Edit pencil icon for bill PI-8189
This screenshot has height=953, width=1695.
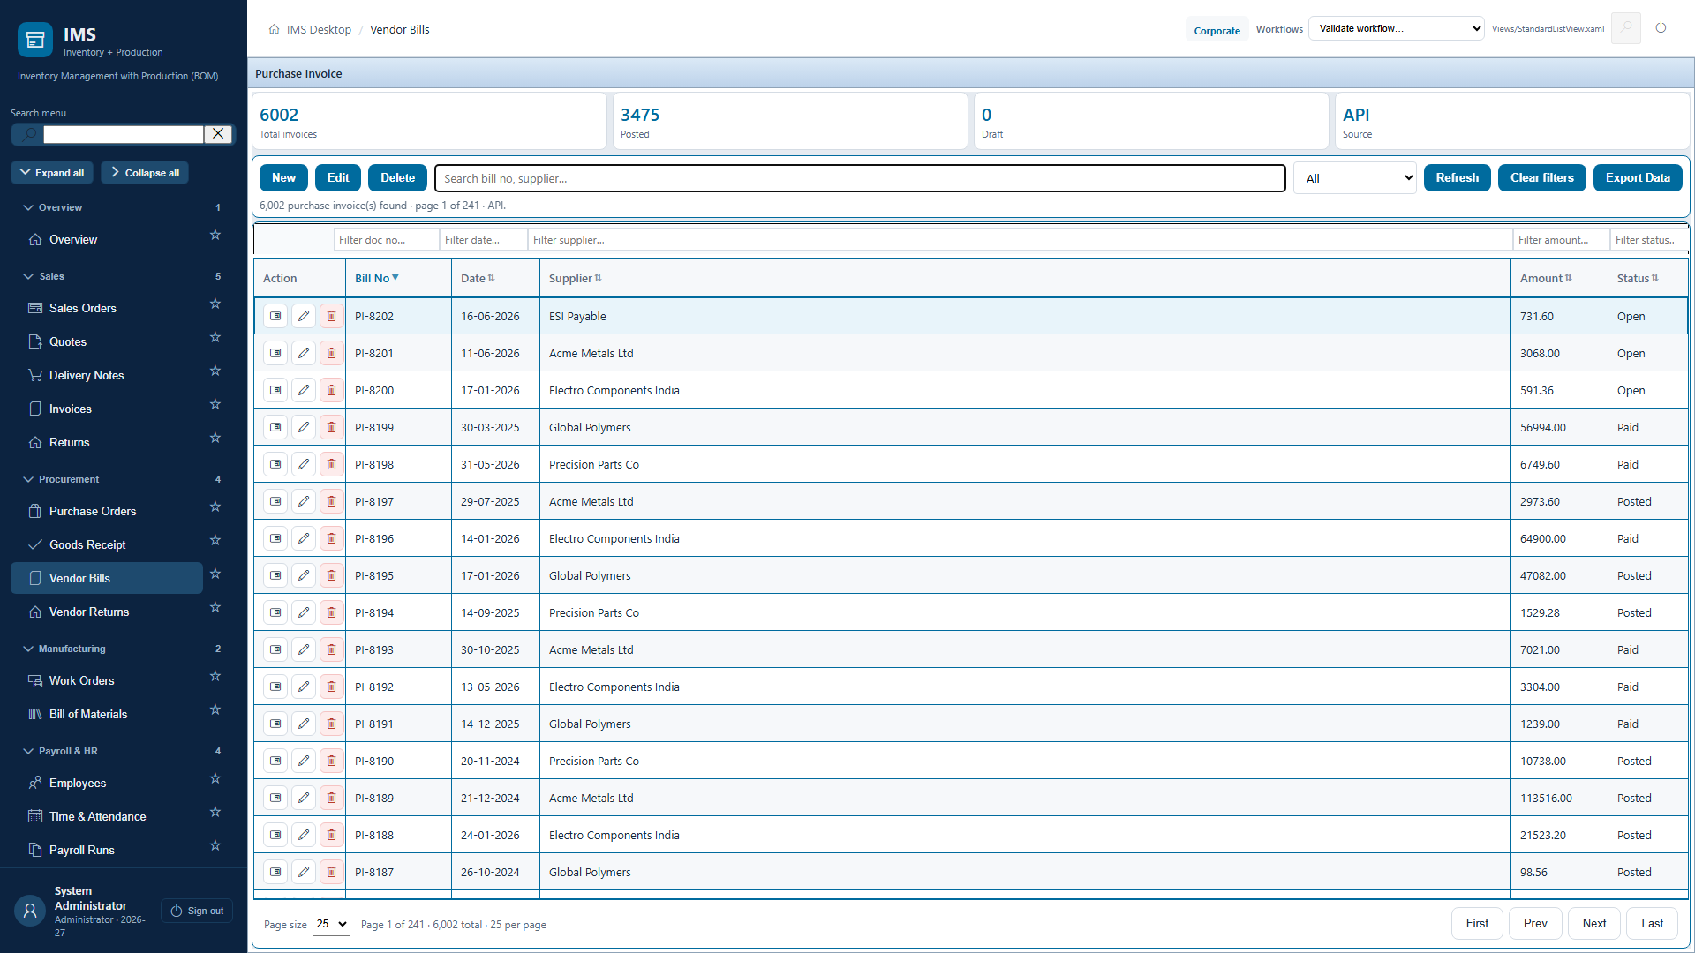304,798
